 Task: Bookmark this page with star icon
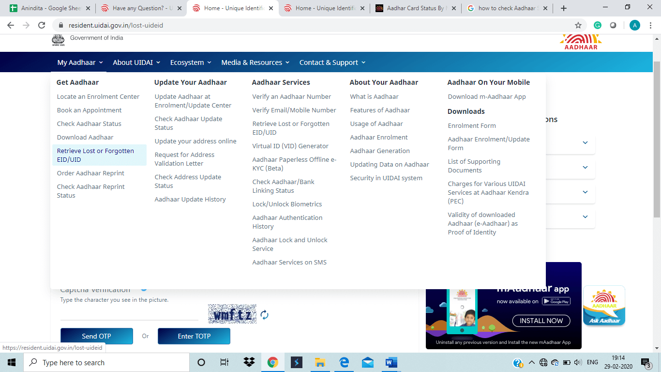click(x=578, y=25)
